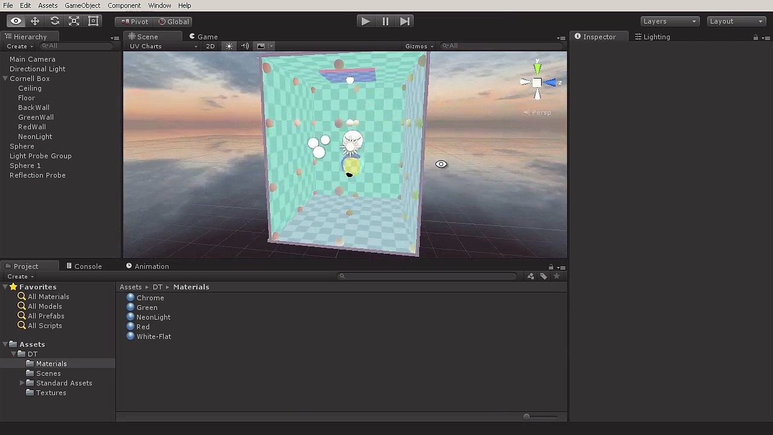Toggle scene audio speaker button
The height and width of the screenshot is (435, 773).
[245, 47]
